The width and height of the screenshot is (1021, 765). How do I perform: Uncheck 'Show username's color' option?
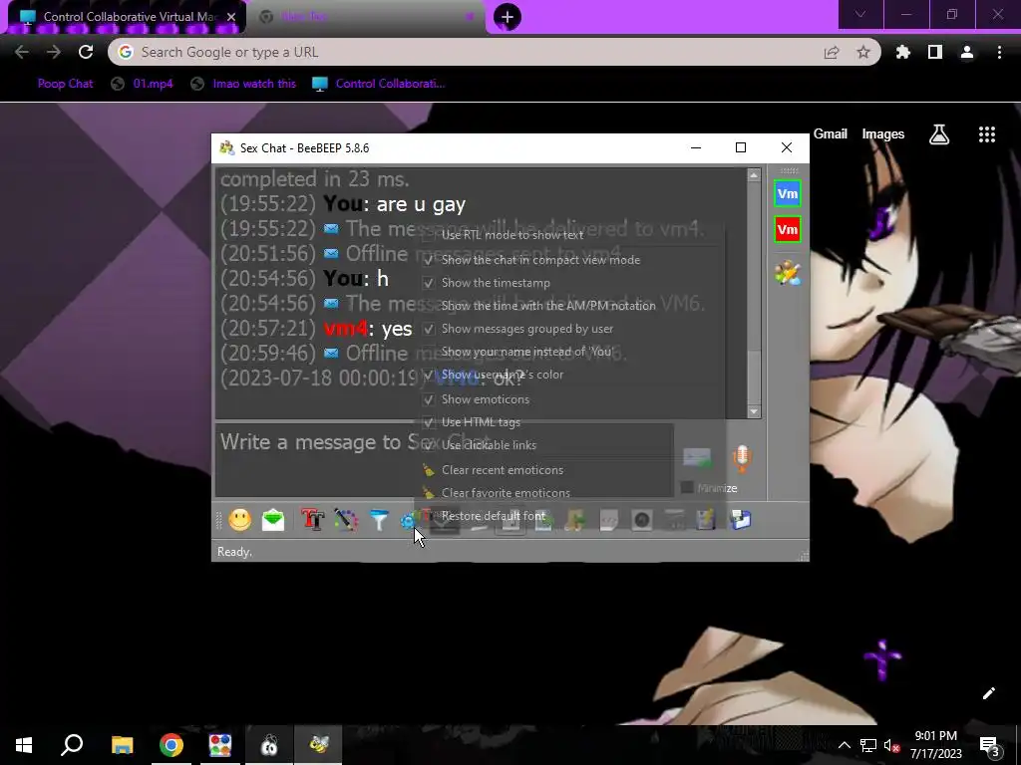tap(504, 375)
